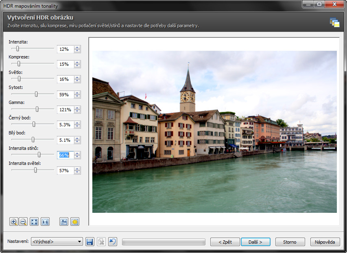Increase Intenzita stínů using its up arrow
This screenshot has width=347, height=253.
click(x=77, y=154)
